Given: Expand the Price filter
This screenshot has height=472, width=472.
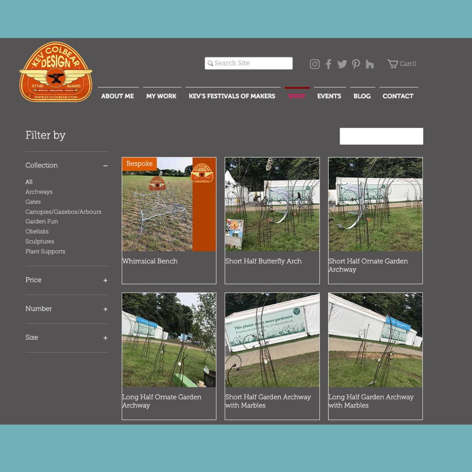Looking at the screenshot, I should (105, 280).
